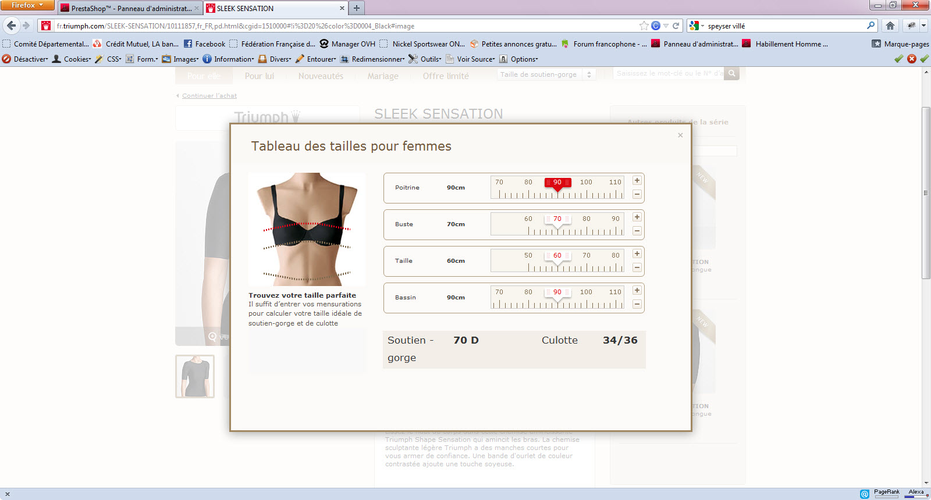Close the size chart dialog
931x500 pixels.
pyautogui.click(x=680, y=135)
